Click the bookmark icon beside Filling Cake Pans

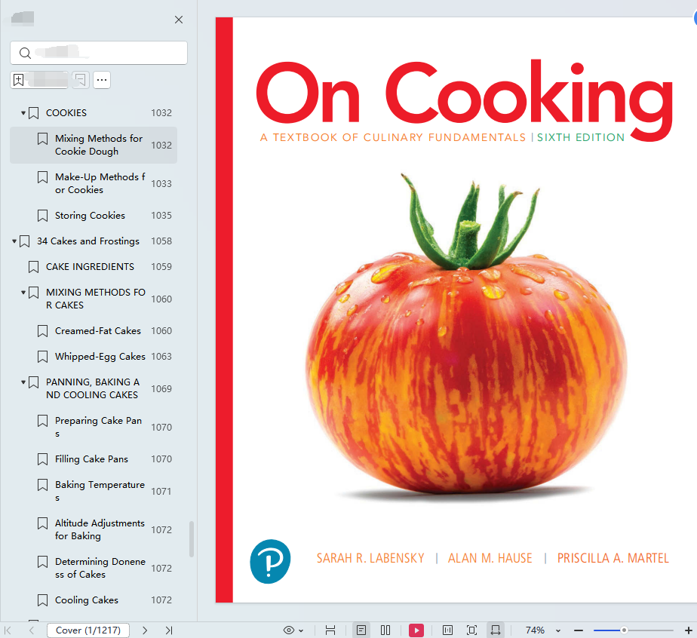pyautogui.click(x=42, y=459)
